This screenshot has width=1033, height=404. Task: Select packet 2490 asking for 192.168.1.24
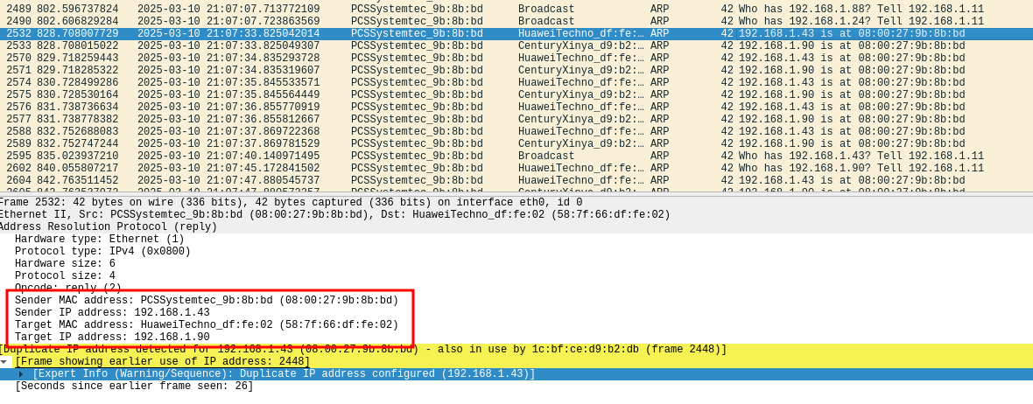point(516,22)
